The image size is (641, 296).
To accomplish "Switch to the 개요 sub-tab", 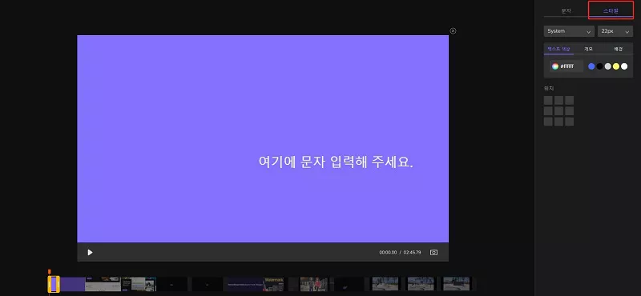I will [x=588, y=49].
